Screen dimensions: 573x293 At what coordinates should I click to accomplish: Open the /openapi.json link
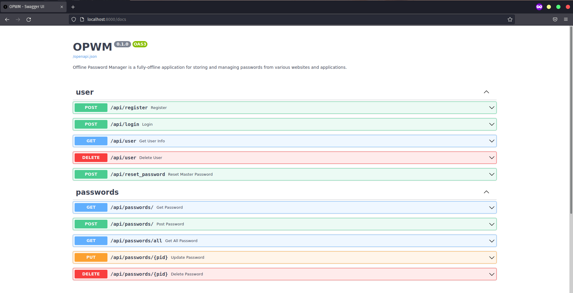pos(85,57)
